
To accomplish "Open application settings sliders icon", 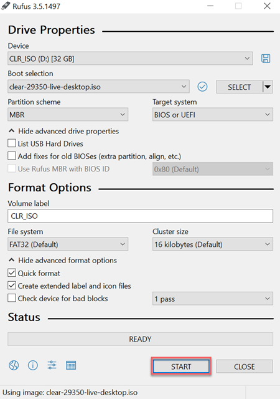I will (52, 365).
